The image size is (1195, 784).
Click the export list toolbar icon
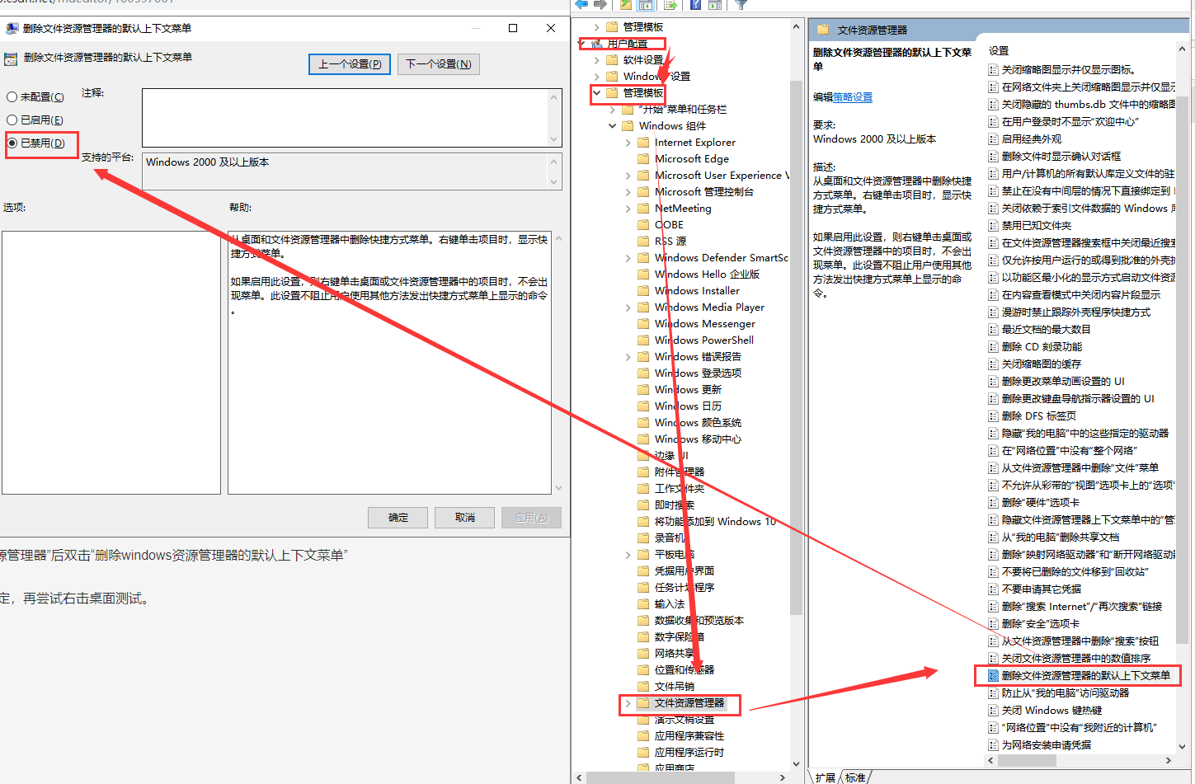click(670, 4)
